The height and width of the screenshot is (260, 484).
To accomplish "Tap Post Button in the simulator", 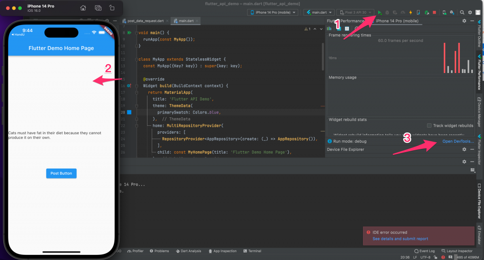I will coord(61,173).
